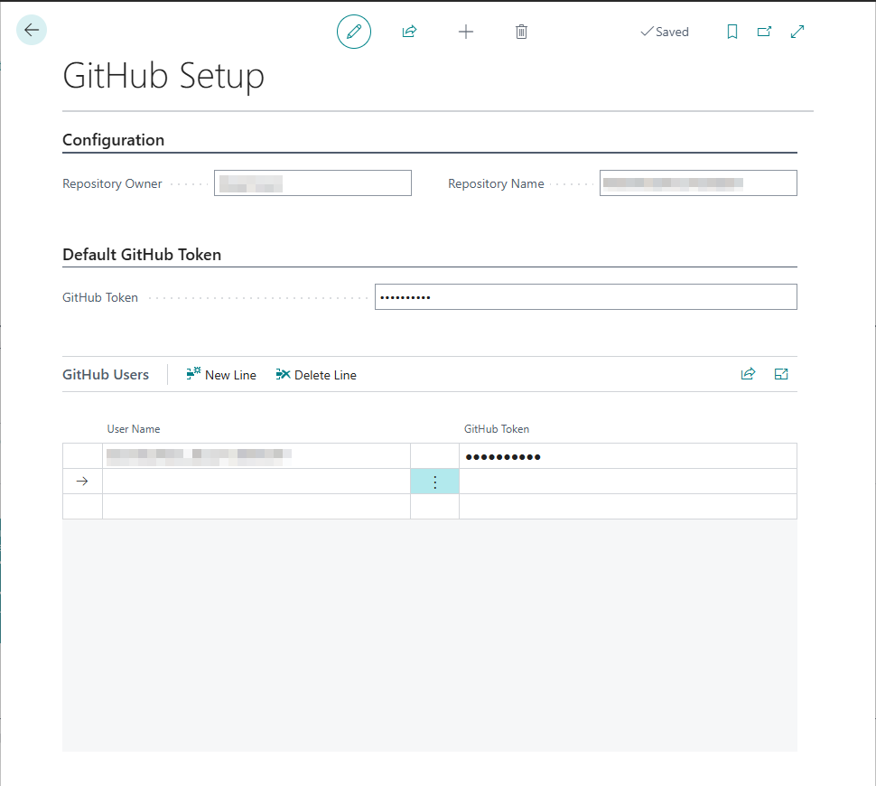Sort by User Name column header

pos(134,429)
